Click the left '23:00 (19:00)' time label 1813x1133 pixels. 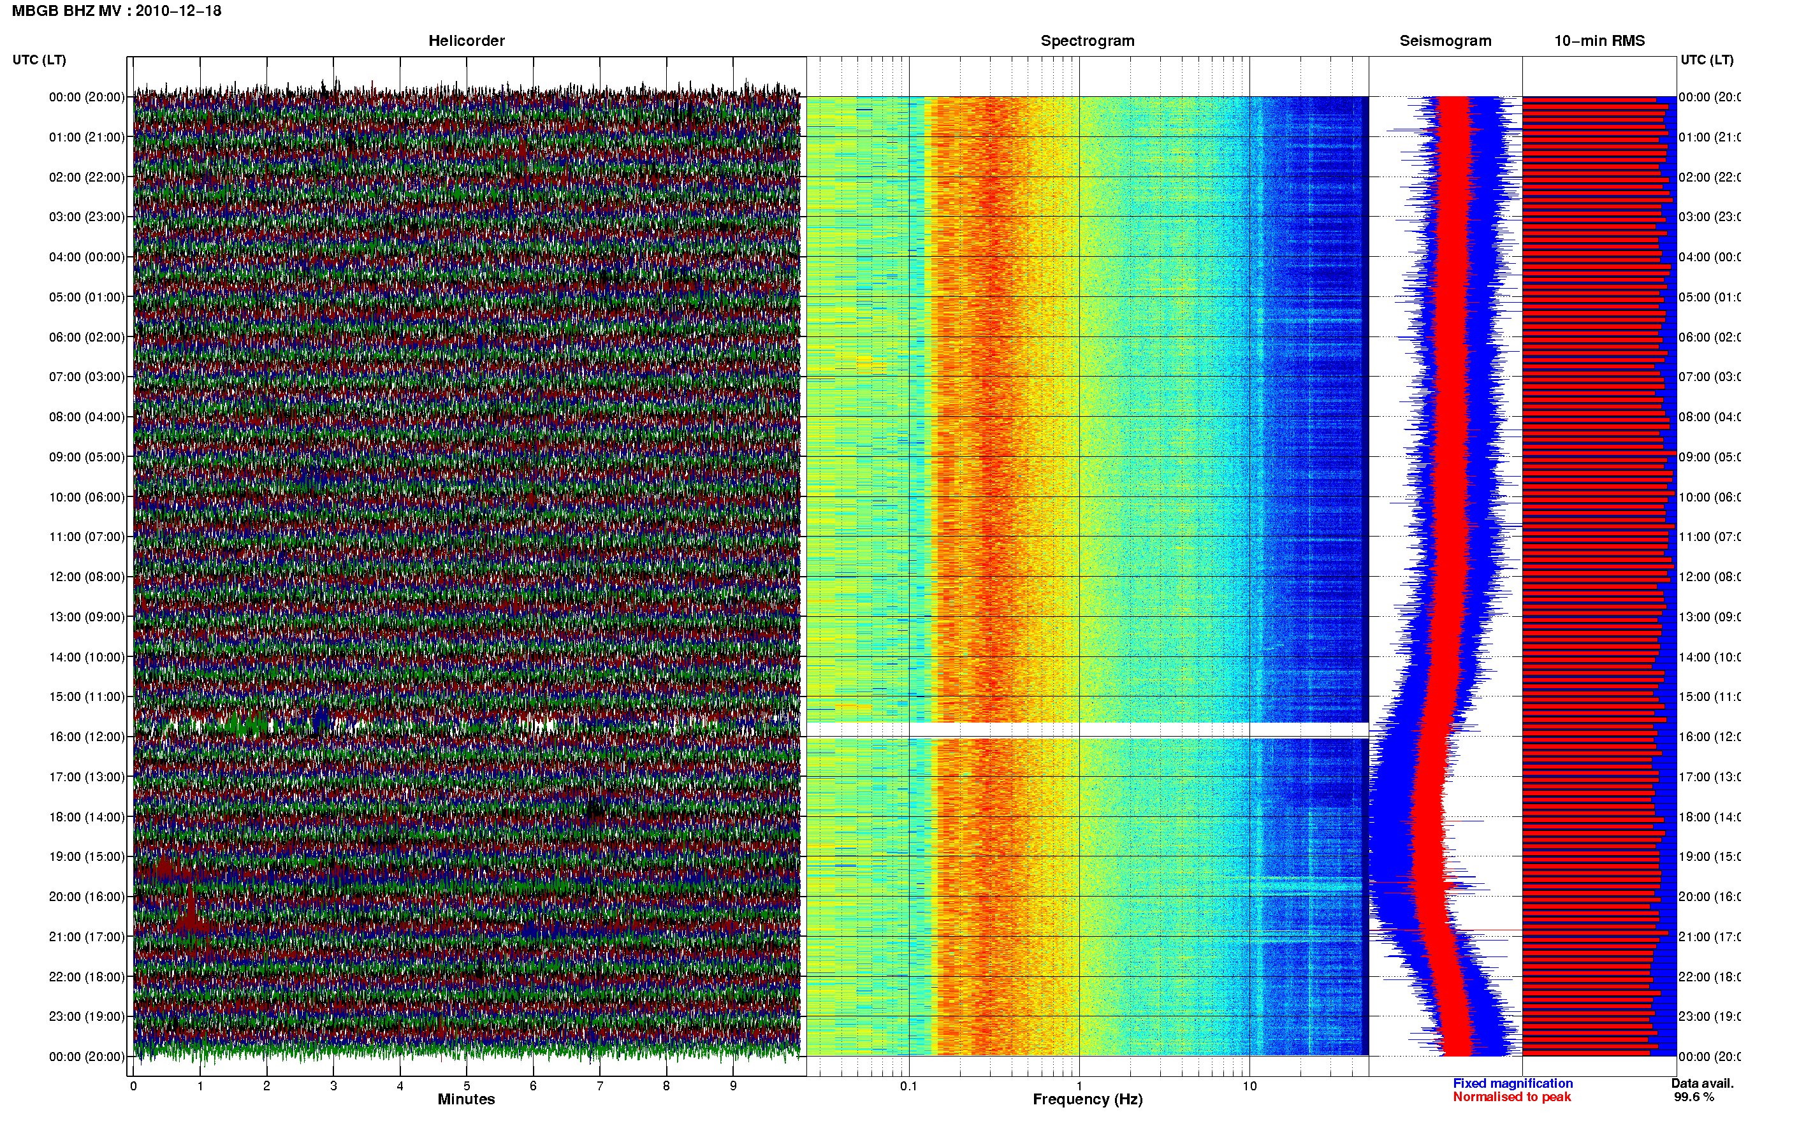tap(87, 1017)
